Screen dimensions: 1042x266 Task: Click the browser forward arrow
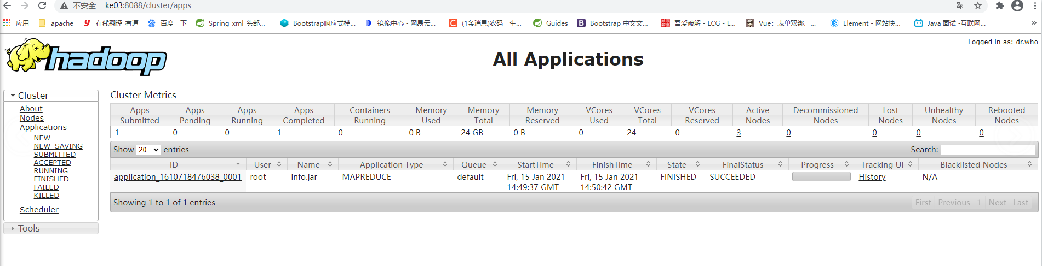25,5
